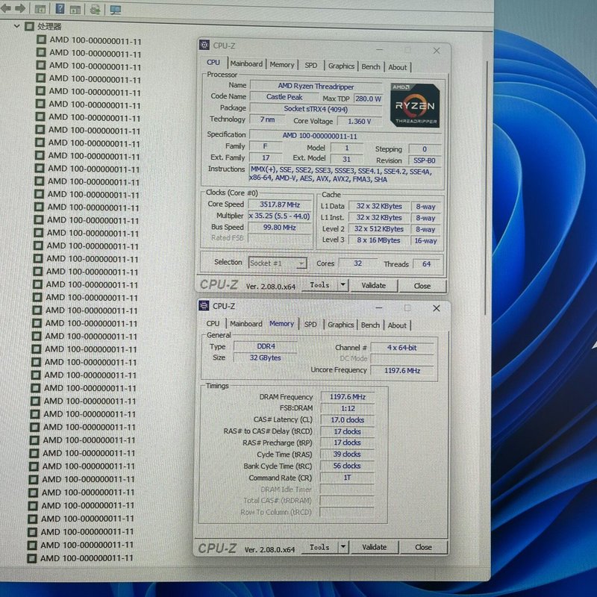Click the Tools button in lower CPU-Z window
Screen dimensions: 597x597
click(319, 547)
